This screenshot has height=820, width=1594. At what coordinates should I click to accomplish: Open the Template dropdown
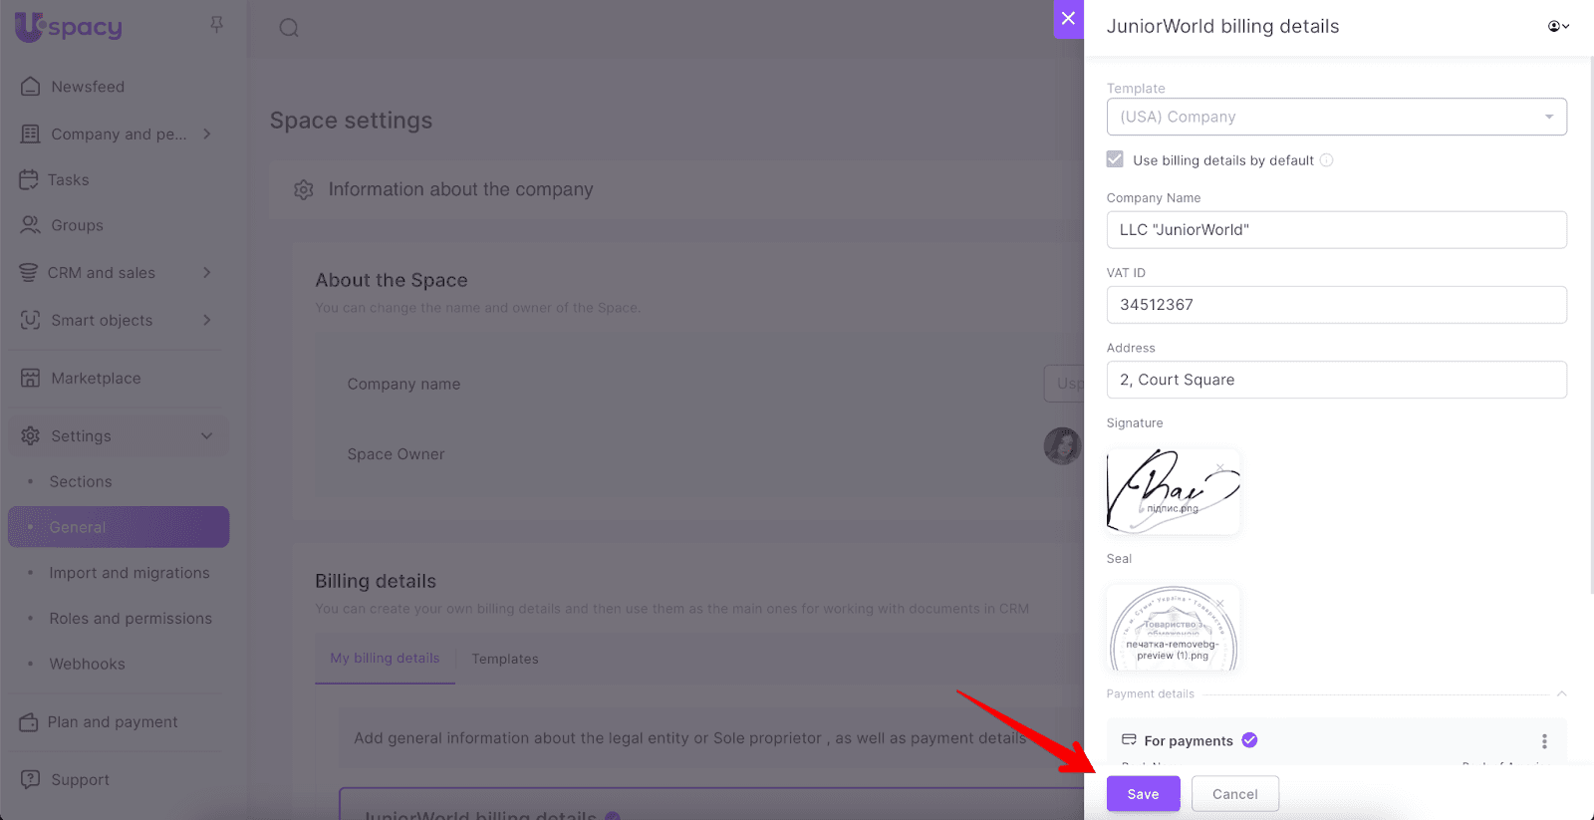1336,117
